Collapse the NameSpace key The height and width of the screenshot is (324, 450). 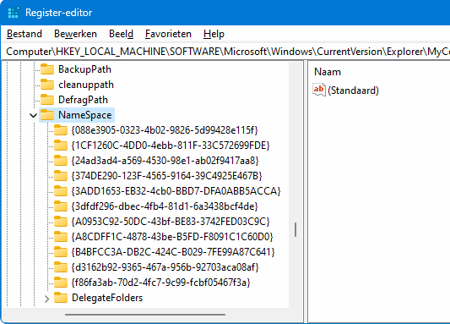33,115
